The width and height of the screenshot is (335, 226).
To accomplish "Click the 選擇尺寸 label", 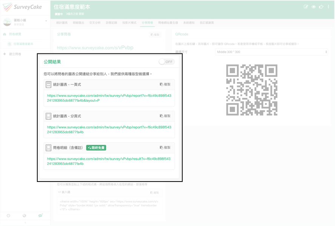I will point(181,52).
